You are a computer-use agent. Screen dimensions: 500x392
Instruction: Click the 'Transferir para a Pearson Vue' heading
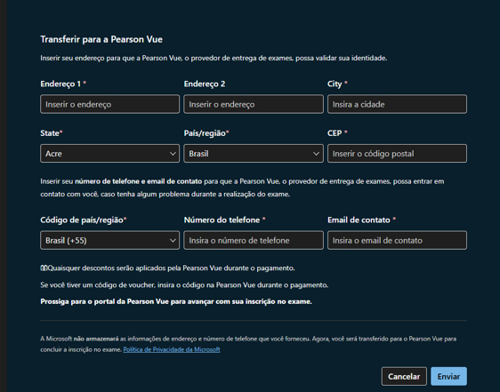(101, 39)
